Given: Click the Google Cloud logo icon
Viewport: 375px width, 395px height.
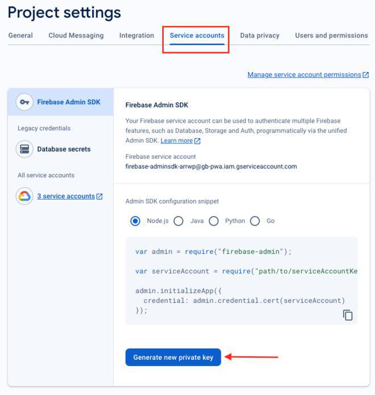Looking at the screenshot, I should (24, 197).
